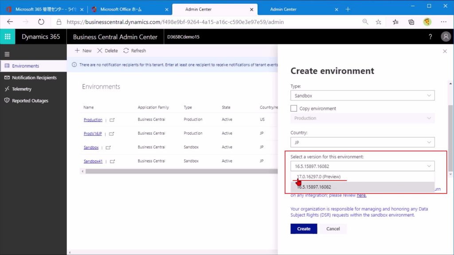
Task: Expand the Country dropdown set to JP
Action: [x=363, y=142]
